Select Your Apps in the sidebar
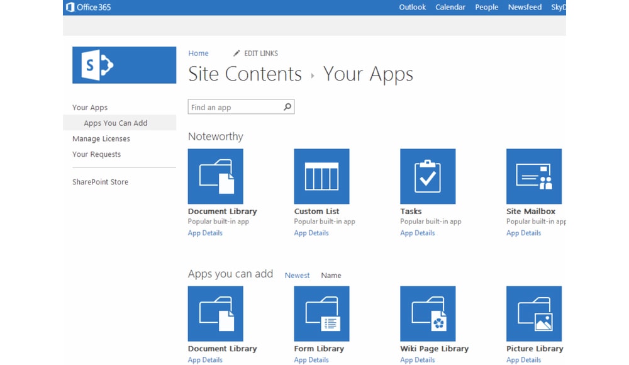 (90, 108)
